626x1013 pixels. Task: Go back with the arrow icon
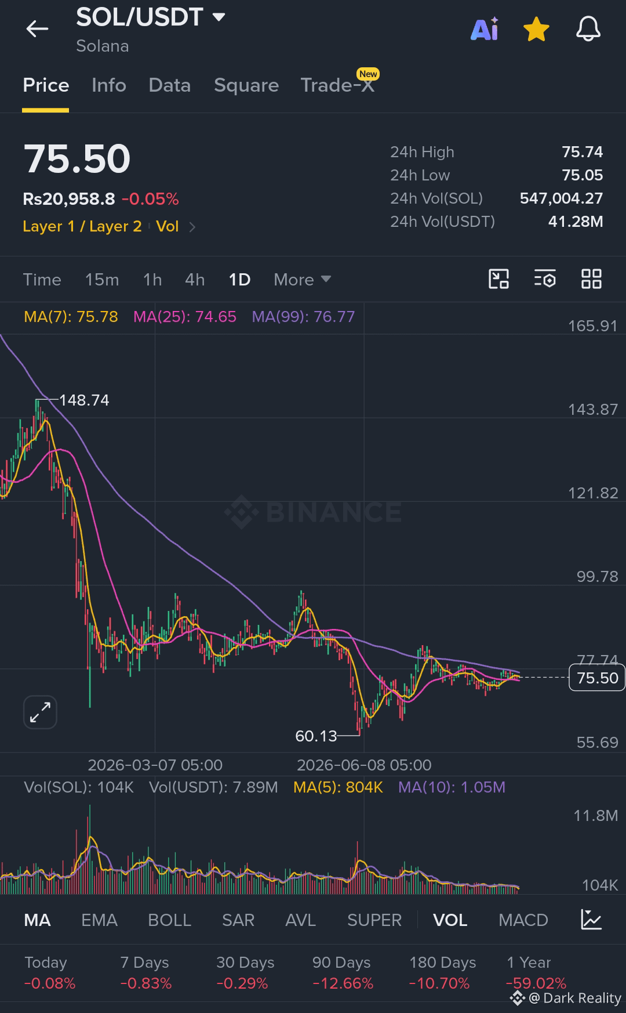[37, 28]
